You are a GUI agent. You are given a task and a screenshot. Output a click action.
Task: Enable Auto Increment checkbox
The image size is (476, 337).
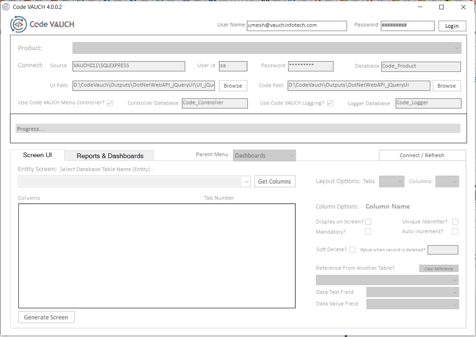point(455,231)
